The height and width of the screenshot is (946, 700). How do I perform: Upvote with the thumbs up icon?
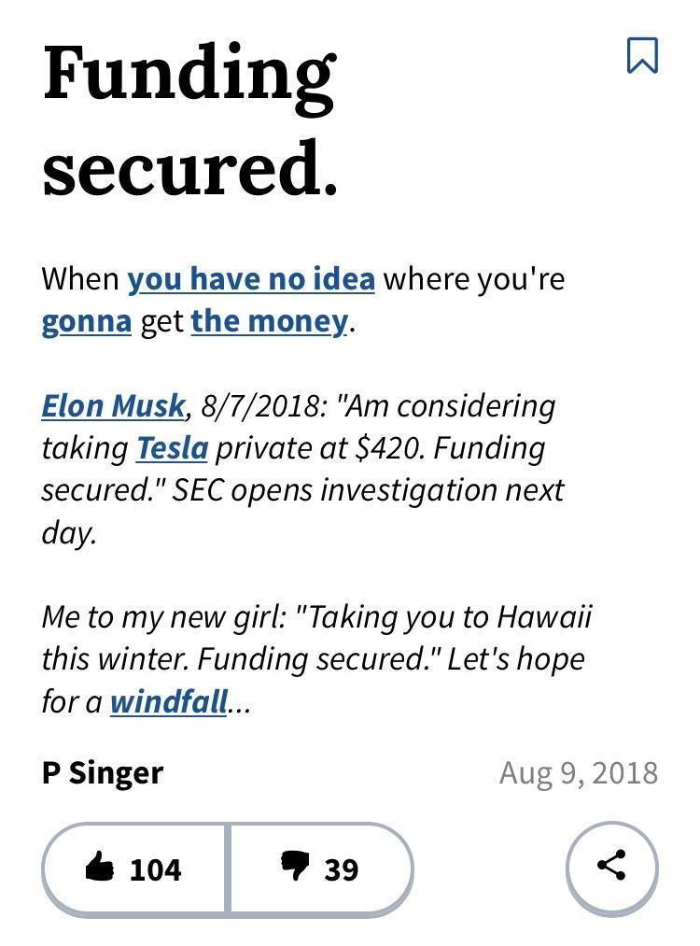[x=100, y=868]
